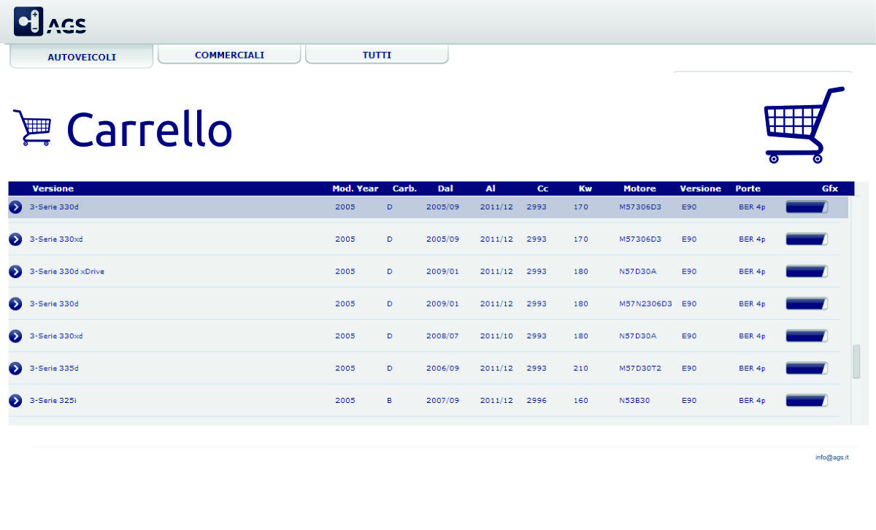Image resolution: width=876 pixels, height=530 pixels.
Task: Click the 2011/10 end date cell
Action: (496, 336)
